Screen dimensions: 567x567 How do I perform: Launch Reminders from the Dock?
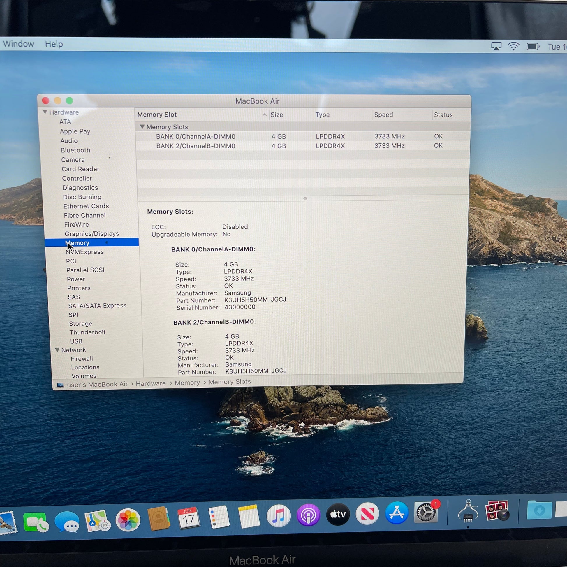coord(219,517)
